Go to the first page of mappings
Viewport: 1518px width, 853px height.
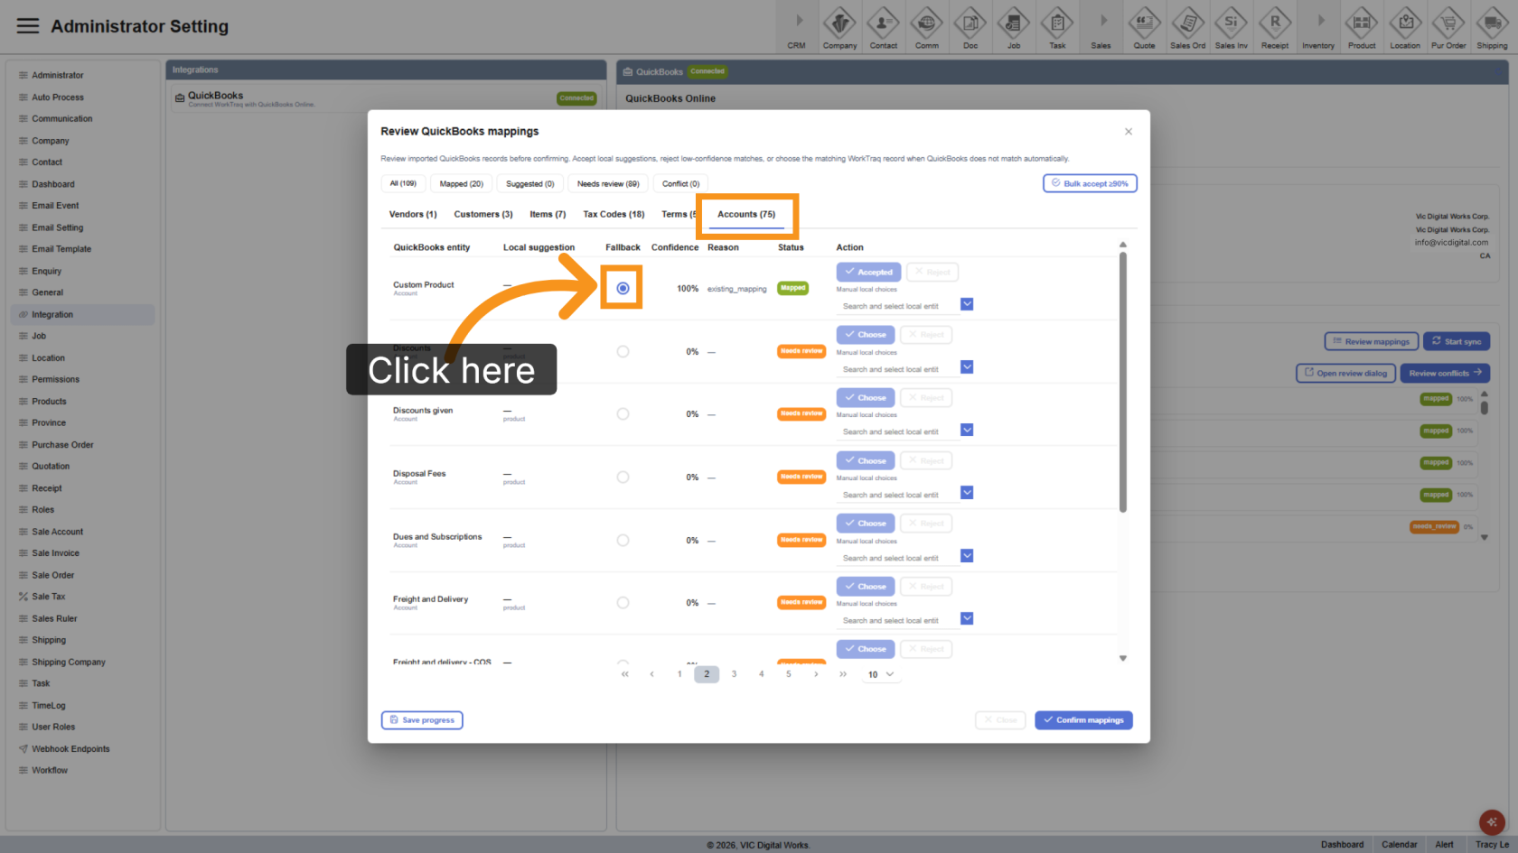[624, 674]
